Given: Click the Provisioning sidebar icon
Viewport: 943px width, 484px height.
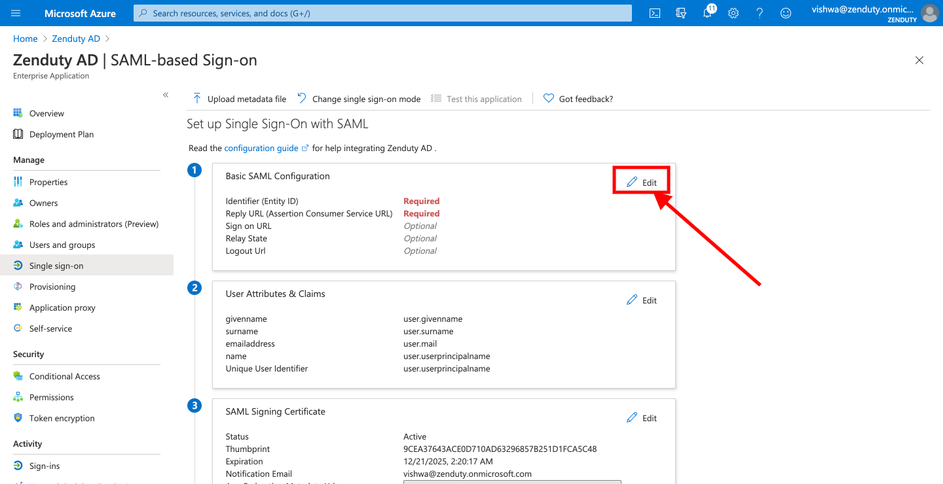Looking at the screenshot, I should click(x=18, y=286).
